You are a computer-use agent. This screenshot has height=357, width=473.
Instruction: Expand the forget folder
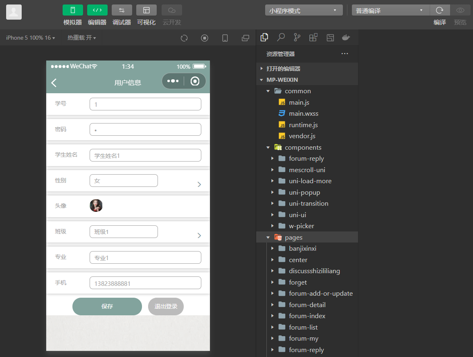307,282
